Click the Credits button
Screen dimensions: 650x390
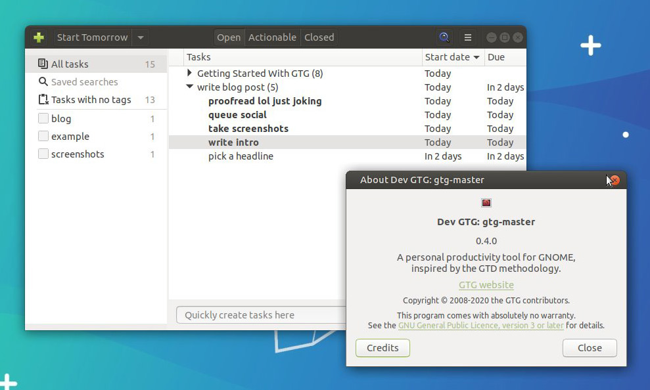coord(383,348)
